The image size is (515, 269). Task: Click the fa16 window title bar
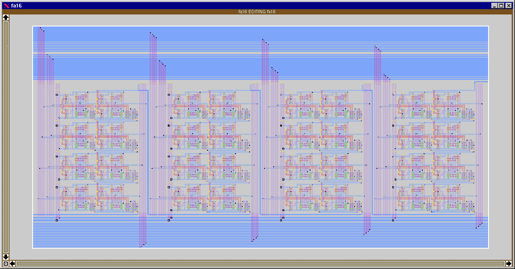(x=248, y=6)
